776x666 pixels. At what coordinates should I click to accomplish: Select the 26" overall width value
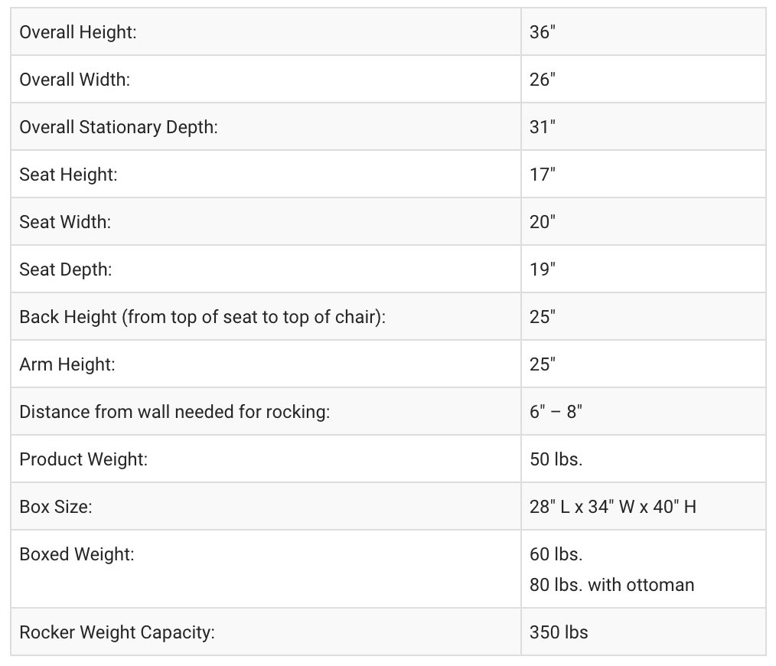tap(542, 80)
